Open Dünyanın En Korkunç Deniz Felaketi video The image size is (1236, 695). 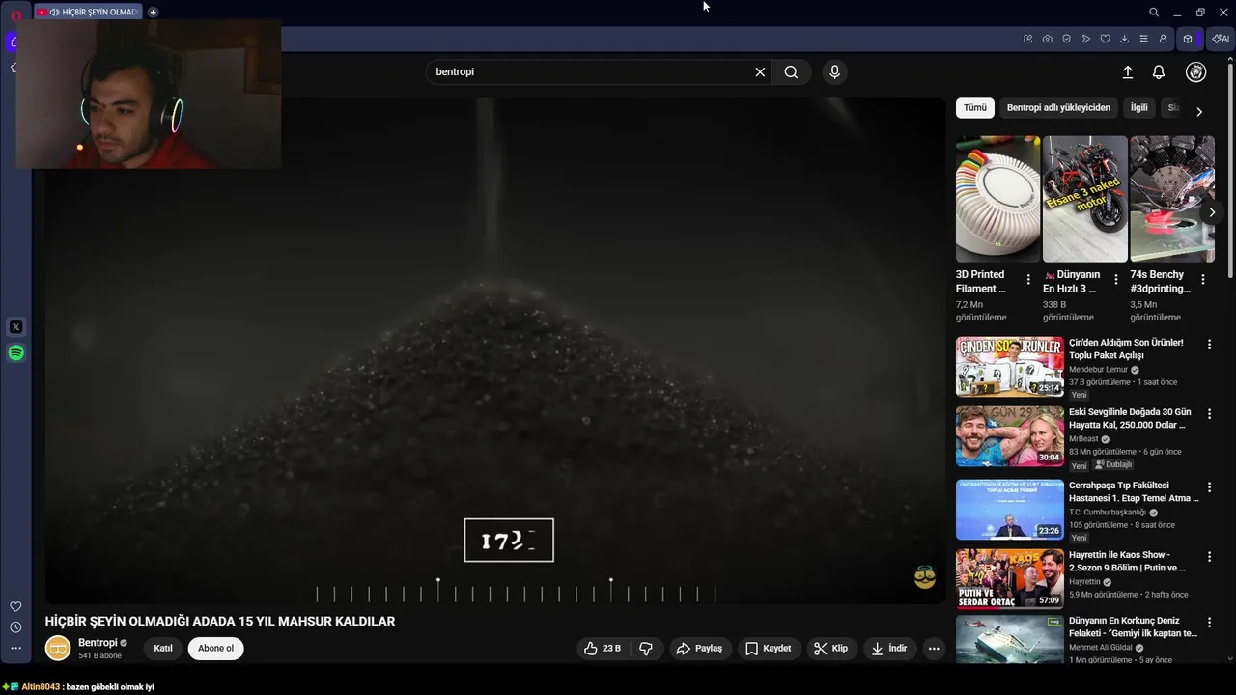(1010, 641)
